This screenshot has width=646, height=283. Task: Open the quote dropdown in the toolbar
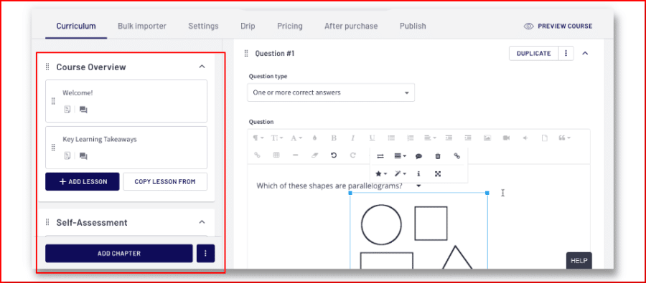pyautogui.click(x=564, y=138)
